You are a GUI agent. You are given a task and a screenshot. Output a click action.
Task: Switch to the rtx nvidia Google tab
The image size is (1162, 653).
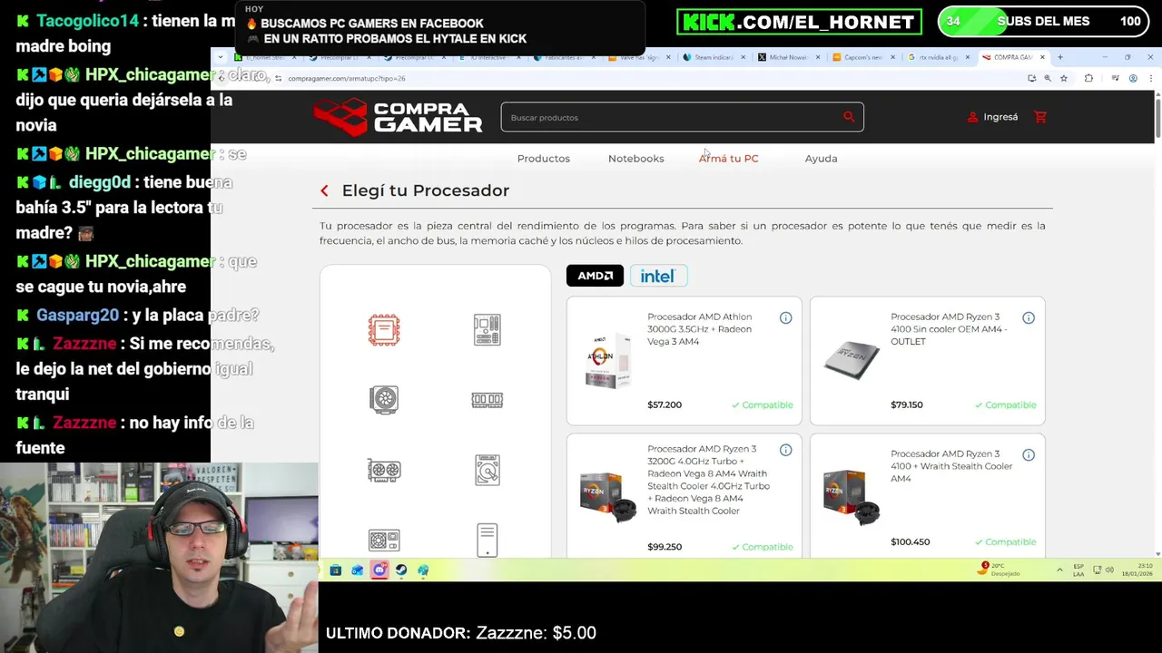pos(940,57)
